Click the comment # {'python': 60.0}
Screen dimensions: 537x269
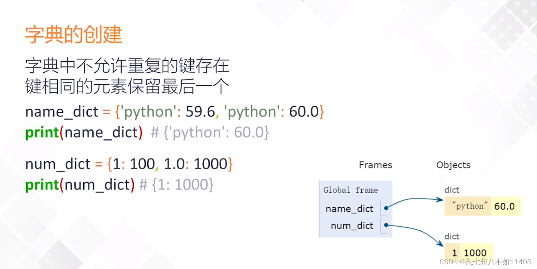click(210, 132)
